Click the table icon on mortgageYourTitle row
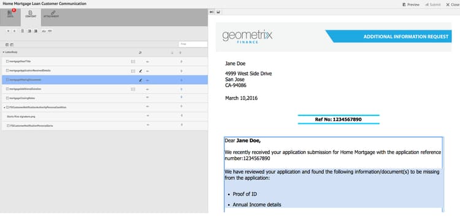The width and height of the screenshot is (460, 224). click(x=133, y=61)
